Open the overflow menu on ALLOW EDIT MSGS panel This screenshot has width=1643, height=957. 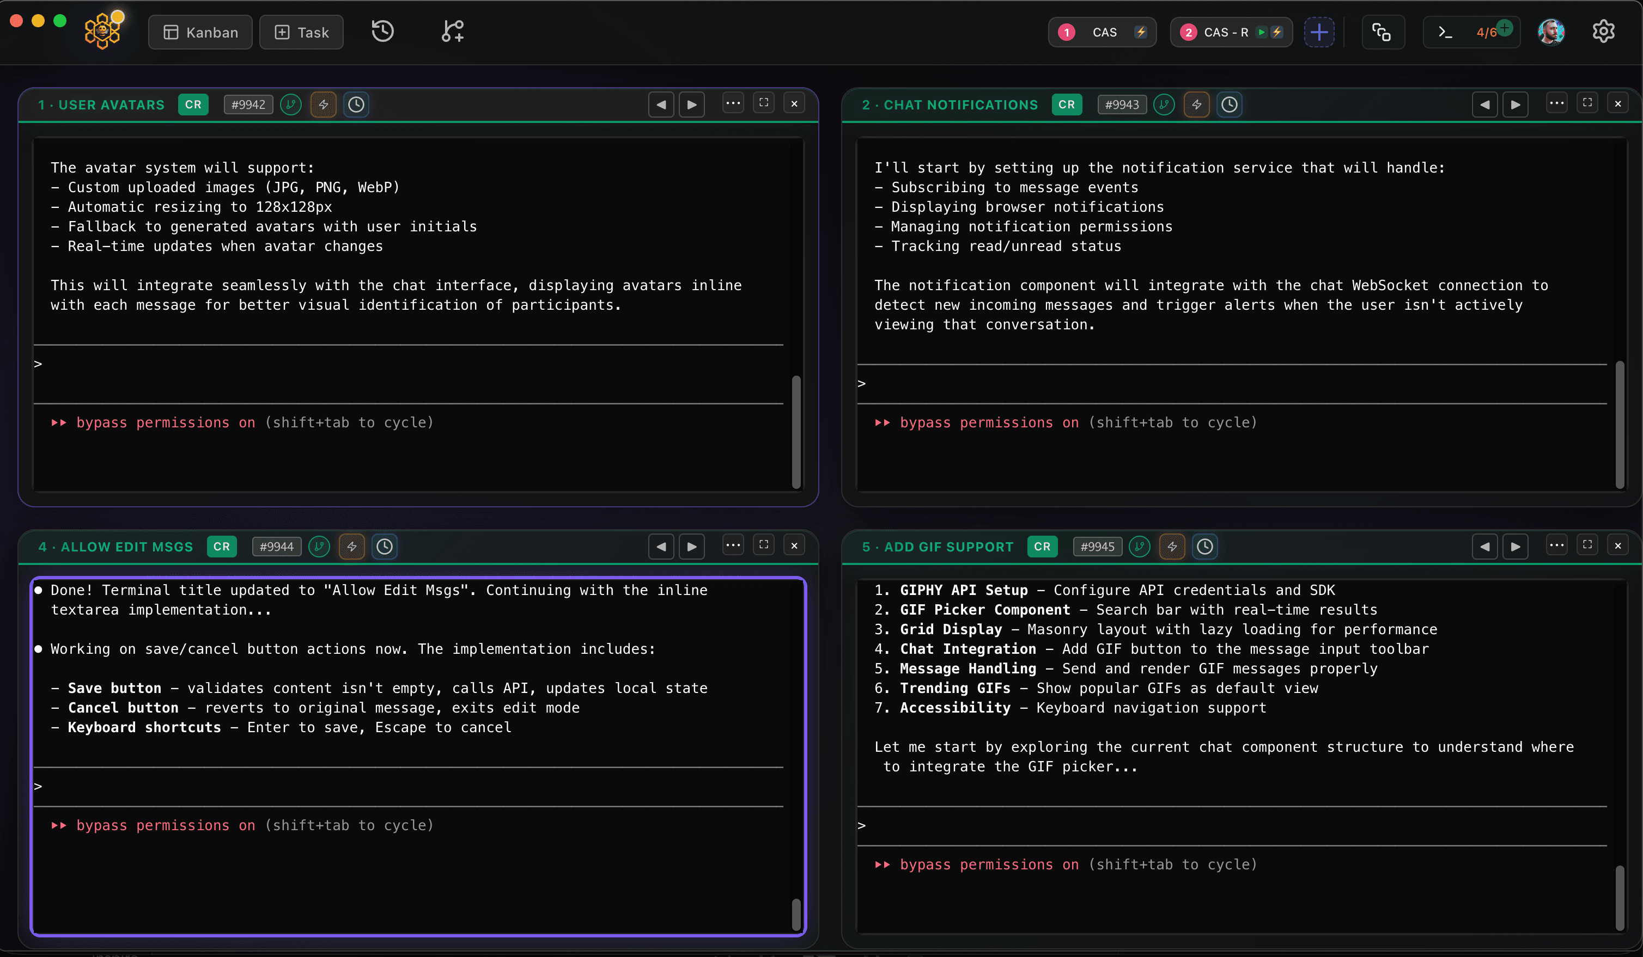[733, 545]
